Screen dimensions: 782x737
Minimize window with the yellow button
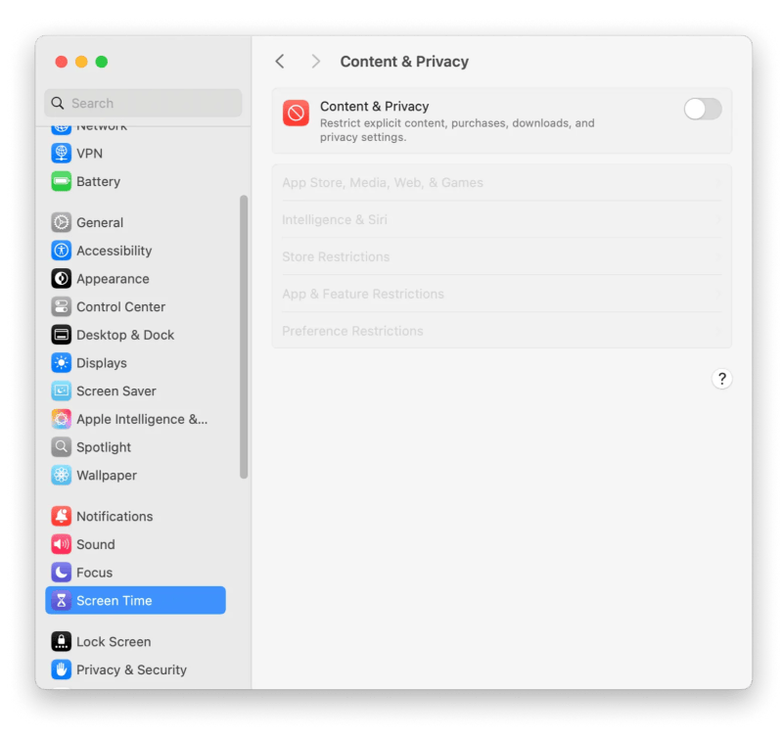pyautogui.click(x=81, y=62)
